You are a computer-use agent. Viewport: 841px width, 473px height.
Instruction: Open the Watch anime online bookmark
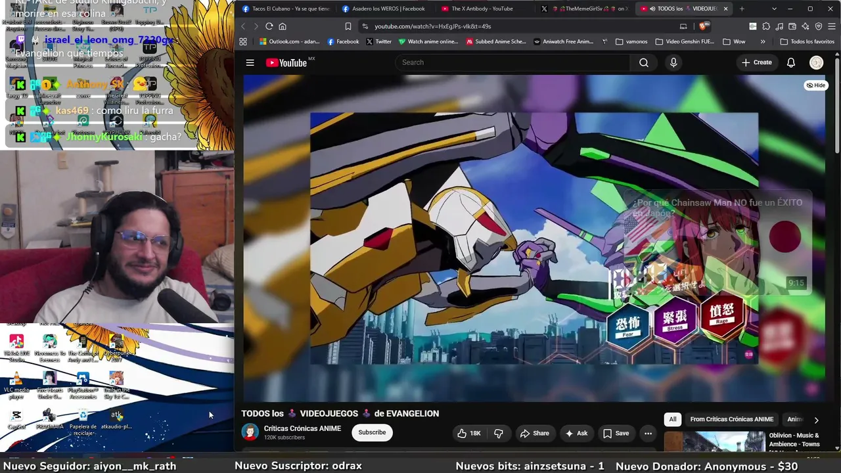[428, 41]
